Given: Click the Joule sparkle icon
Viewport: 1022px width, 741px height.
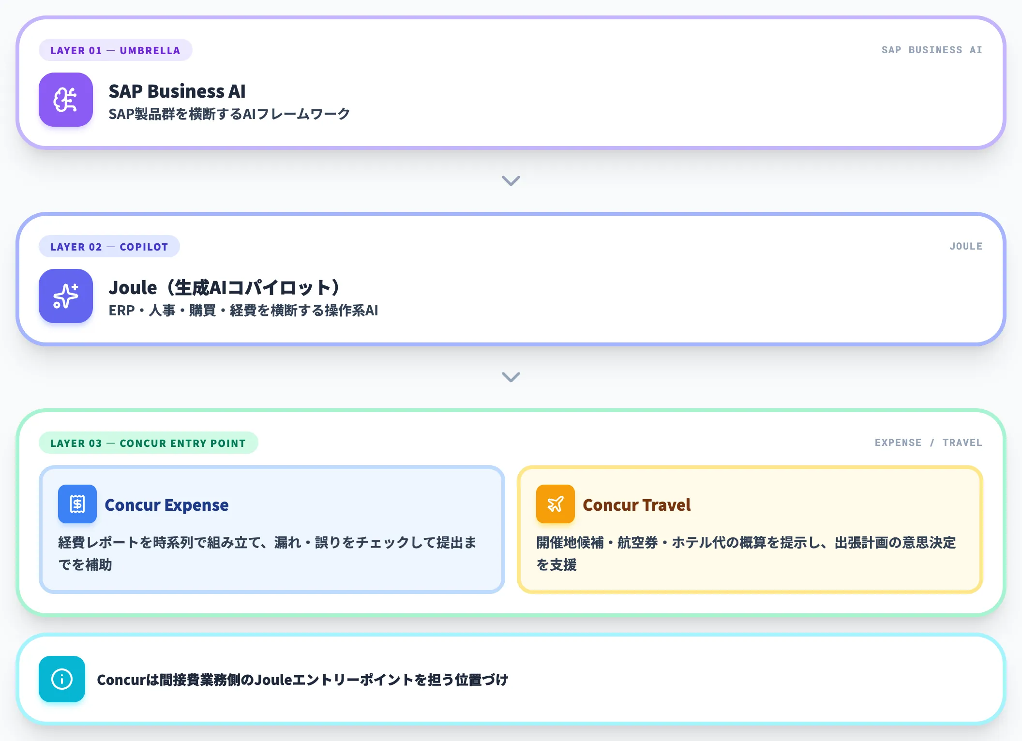Looking at the screenshot, I should [x=66, y=296].
